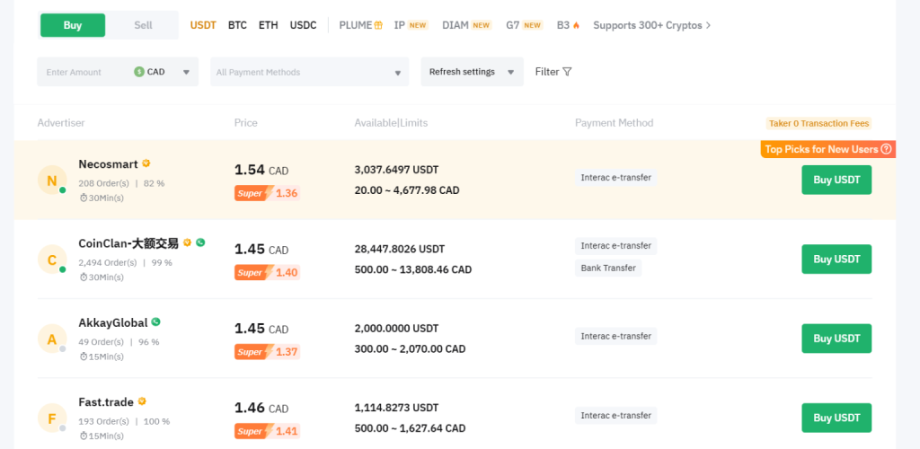Screen dimensions: 920x449
Task: Expand the All Payment Methods dropdown
Action: tap(309, 72)
